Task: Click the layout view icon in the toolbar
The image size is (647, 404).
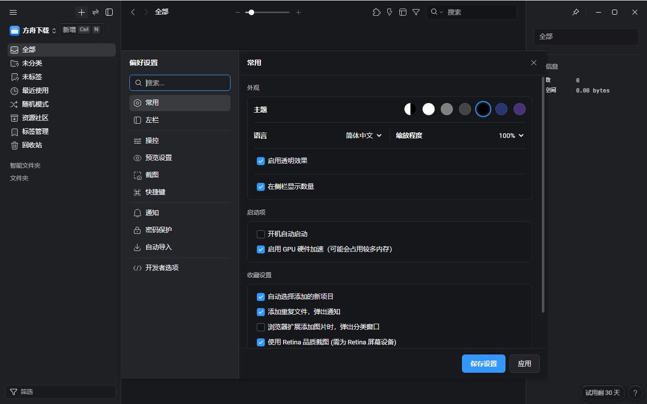Action: (403, 12)
